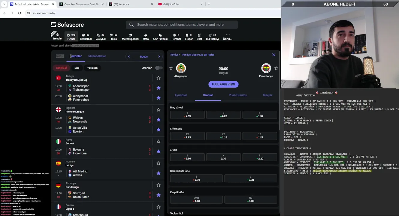Click the Sofascore logo
This screenshot has width=399, height=216.
[67, 25]
